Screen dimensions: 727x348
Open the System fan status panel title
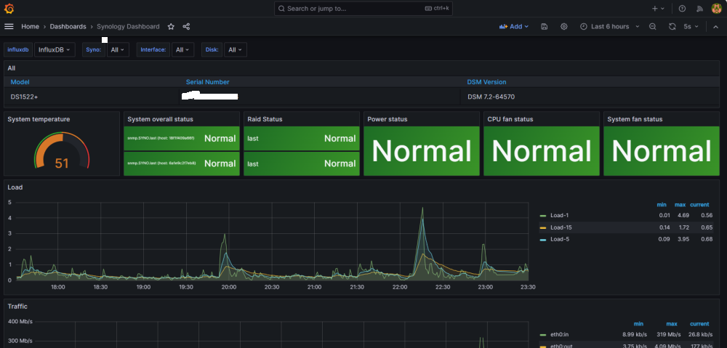coord(635,119)
